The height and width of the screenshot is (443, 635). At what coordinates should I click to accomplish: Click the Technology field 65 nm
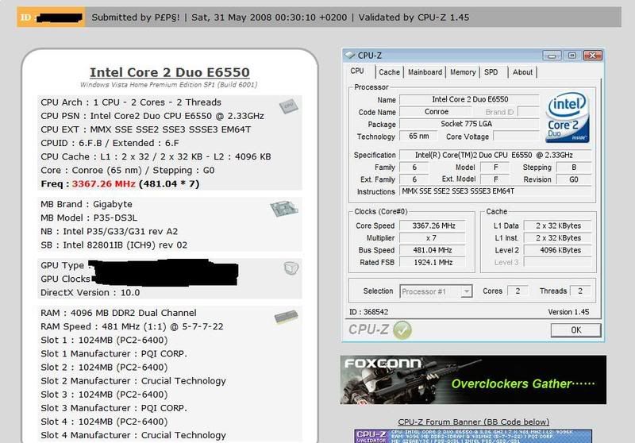tap(419, 136)
